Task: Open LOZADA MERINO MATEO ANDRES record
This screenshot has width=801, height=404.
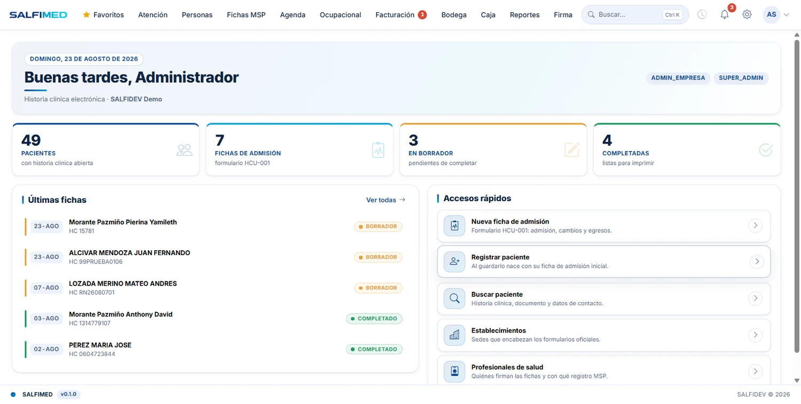Action: coord(215,288)
